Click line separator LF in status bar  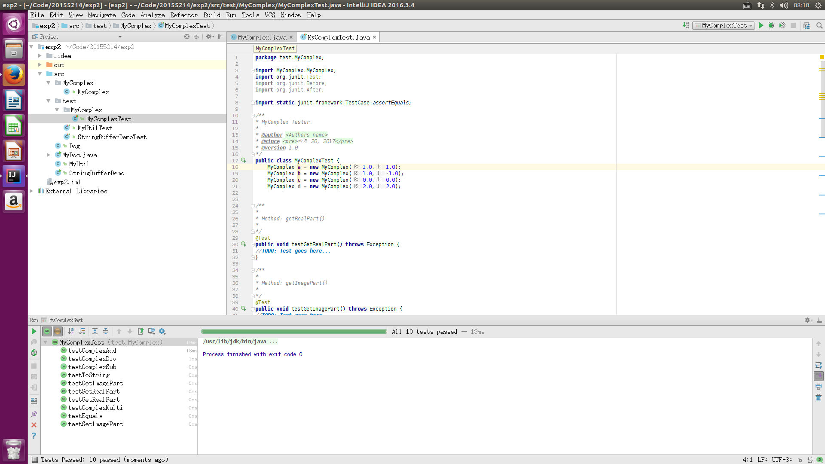tap(762, 460)
